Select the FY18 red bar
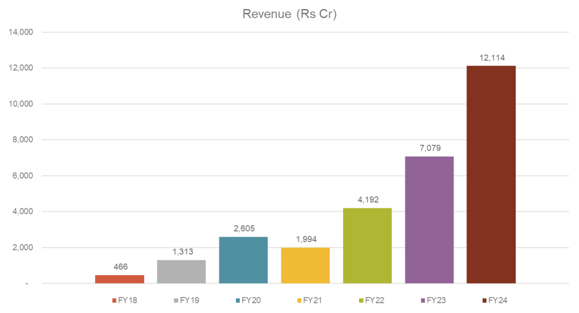The image size is (579, 313). [119, 279]
